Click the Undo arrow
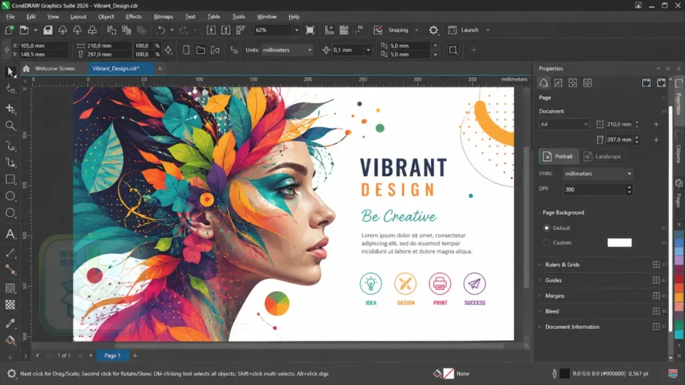Image resolution: width=685 pixels, height=385 pixels. [161, 30]
